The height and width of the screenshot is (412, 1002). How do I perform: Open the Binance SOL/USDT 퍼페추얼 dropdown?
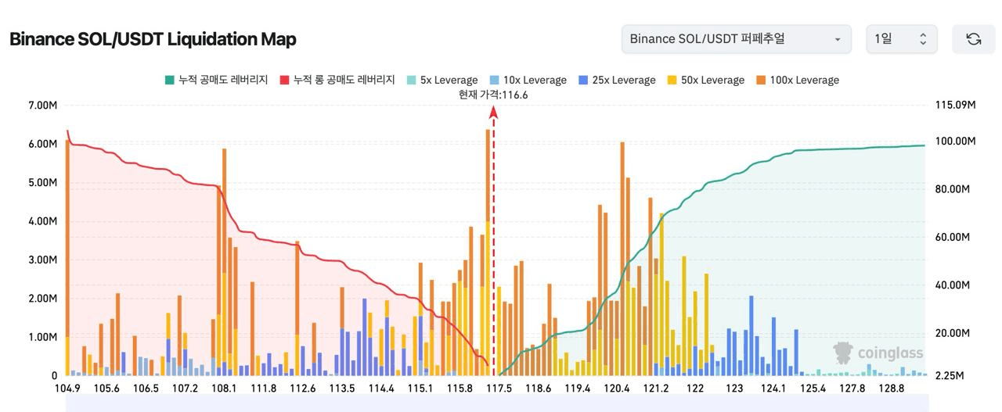click(736, 39)
